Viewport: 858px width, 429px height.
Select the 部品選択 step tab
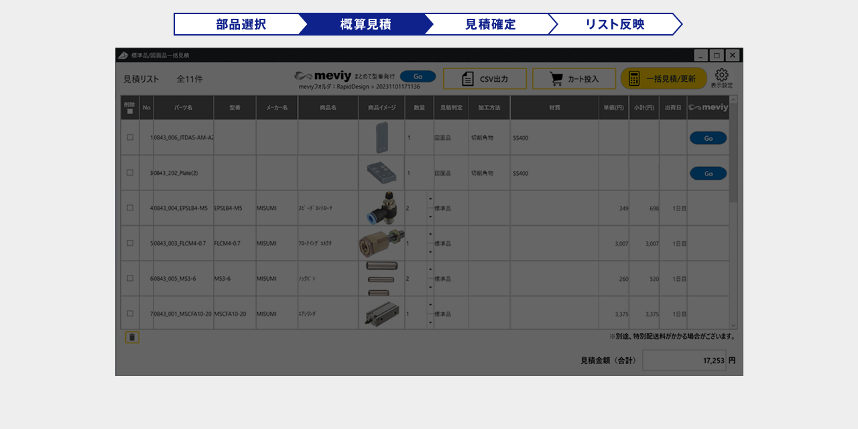pos(241,24)
